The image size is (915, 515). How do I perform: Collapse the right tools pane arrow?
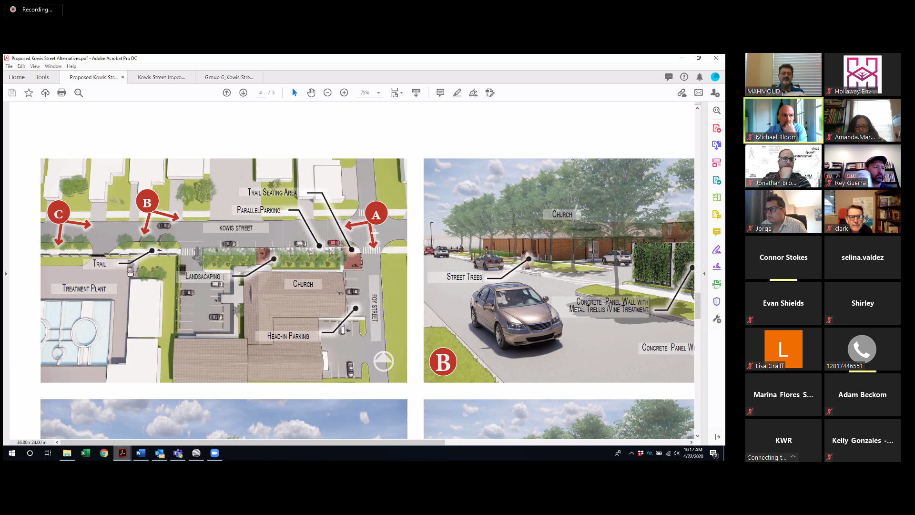tap(704, 274)
